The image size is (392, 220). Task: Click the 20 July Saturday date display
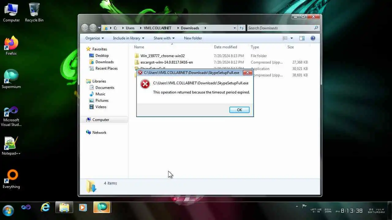376,211
